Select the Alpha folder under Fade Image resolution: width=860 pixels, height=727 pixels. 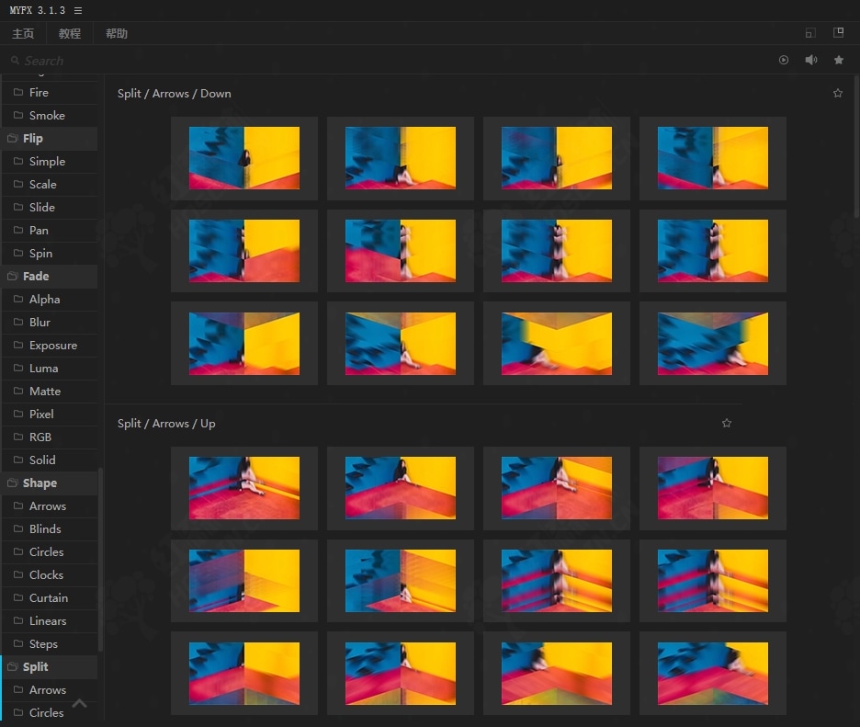(x=50, y=299)
